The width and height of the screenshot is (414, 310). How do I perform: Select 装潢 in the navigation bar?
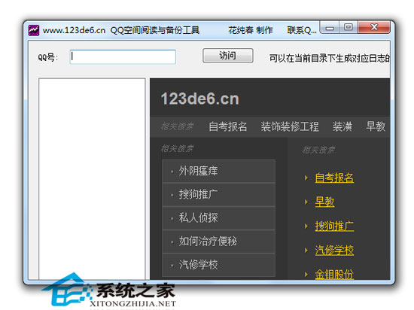pyautogui.click(x=342, y=126)
